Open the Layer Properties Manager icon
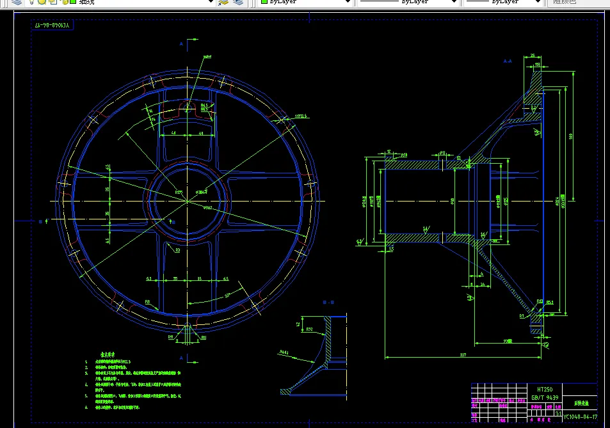The image size is (610, 428). tap(17, 2)
